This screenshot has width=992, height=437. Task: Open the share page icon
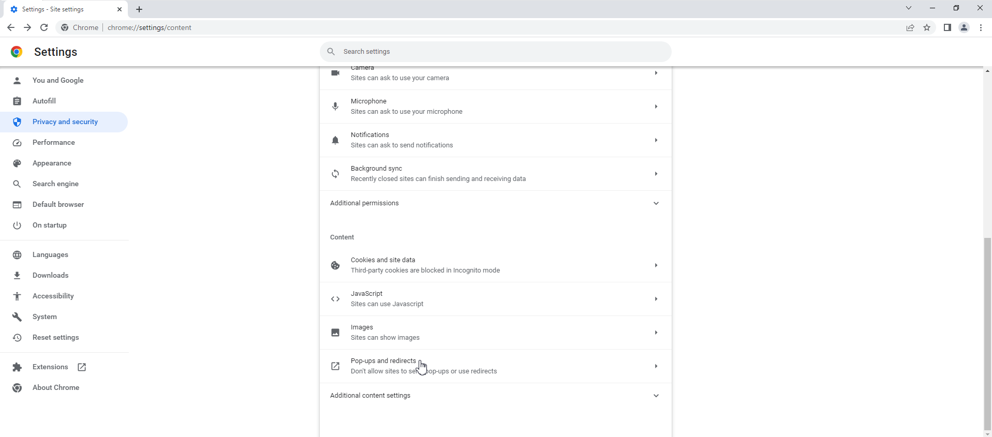(x=910, y=28)
